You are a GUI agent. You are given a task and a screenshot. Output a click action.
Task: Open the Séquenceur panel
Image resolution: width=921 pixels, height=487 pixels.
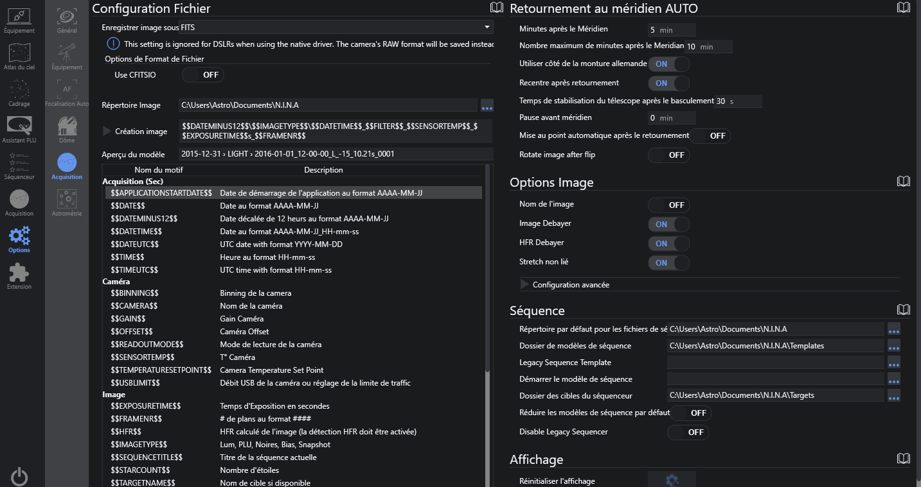point(19,166)
